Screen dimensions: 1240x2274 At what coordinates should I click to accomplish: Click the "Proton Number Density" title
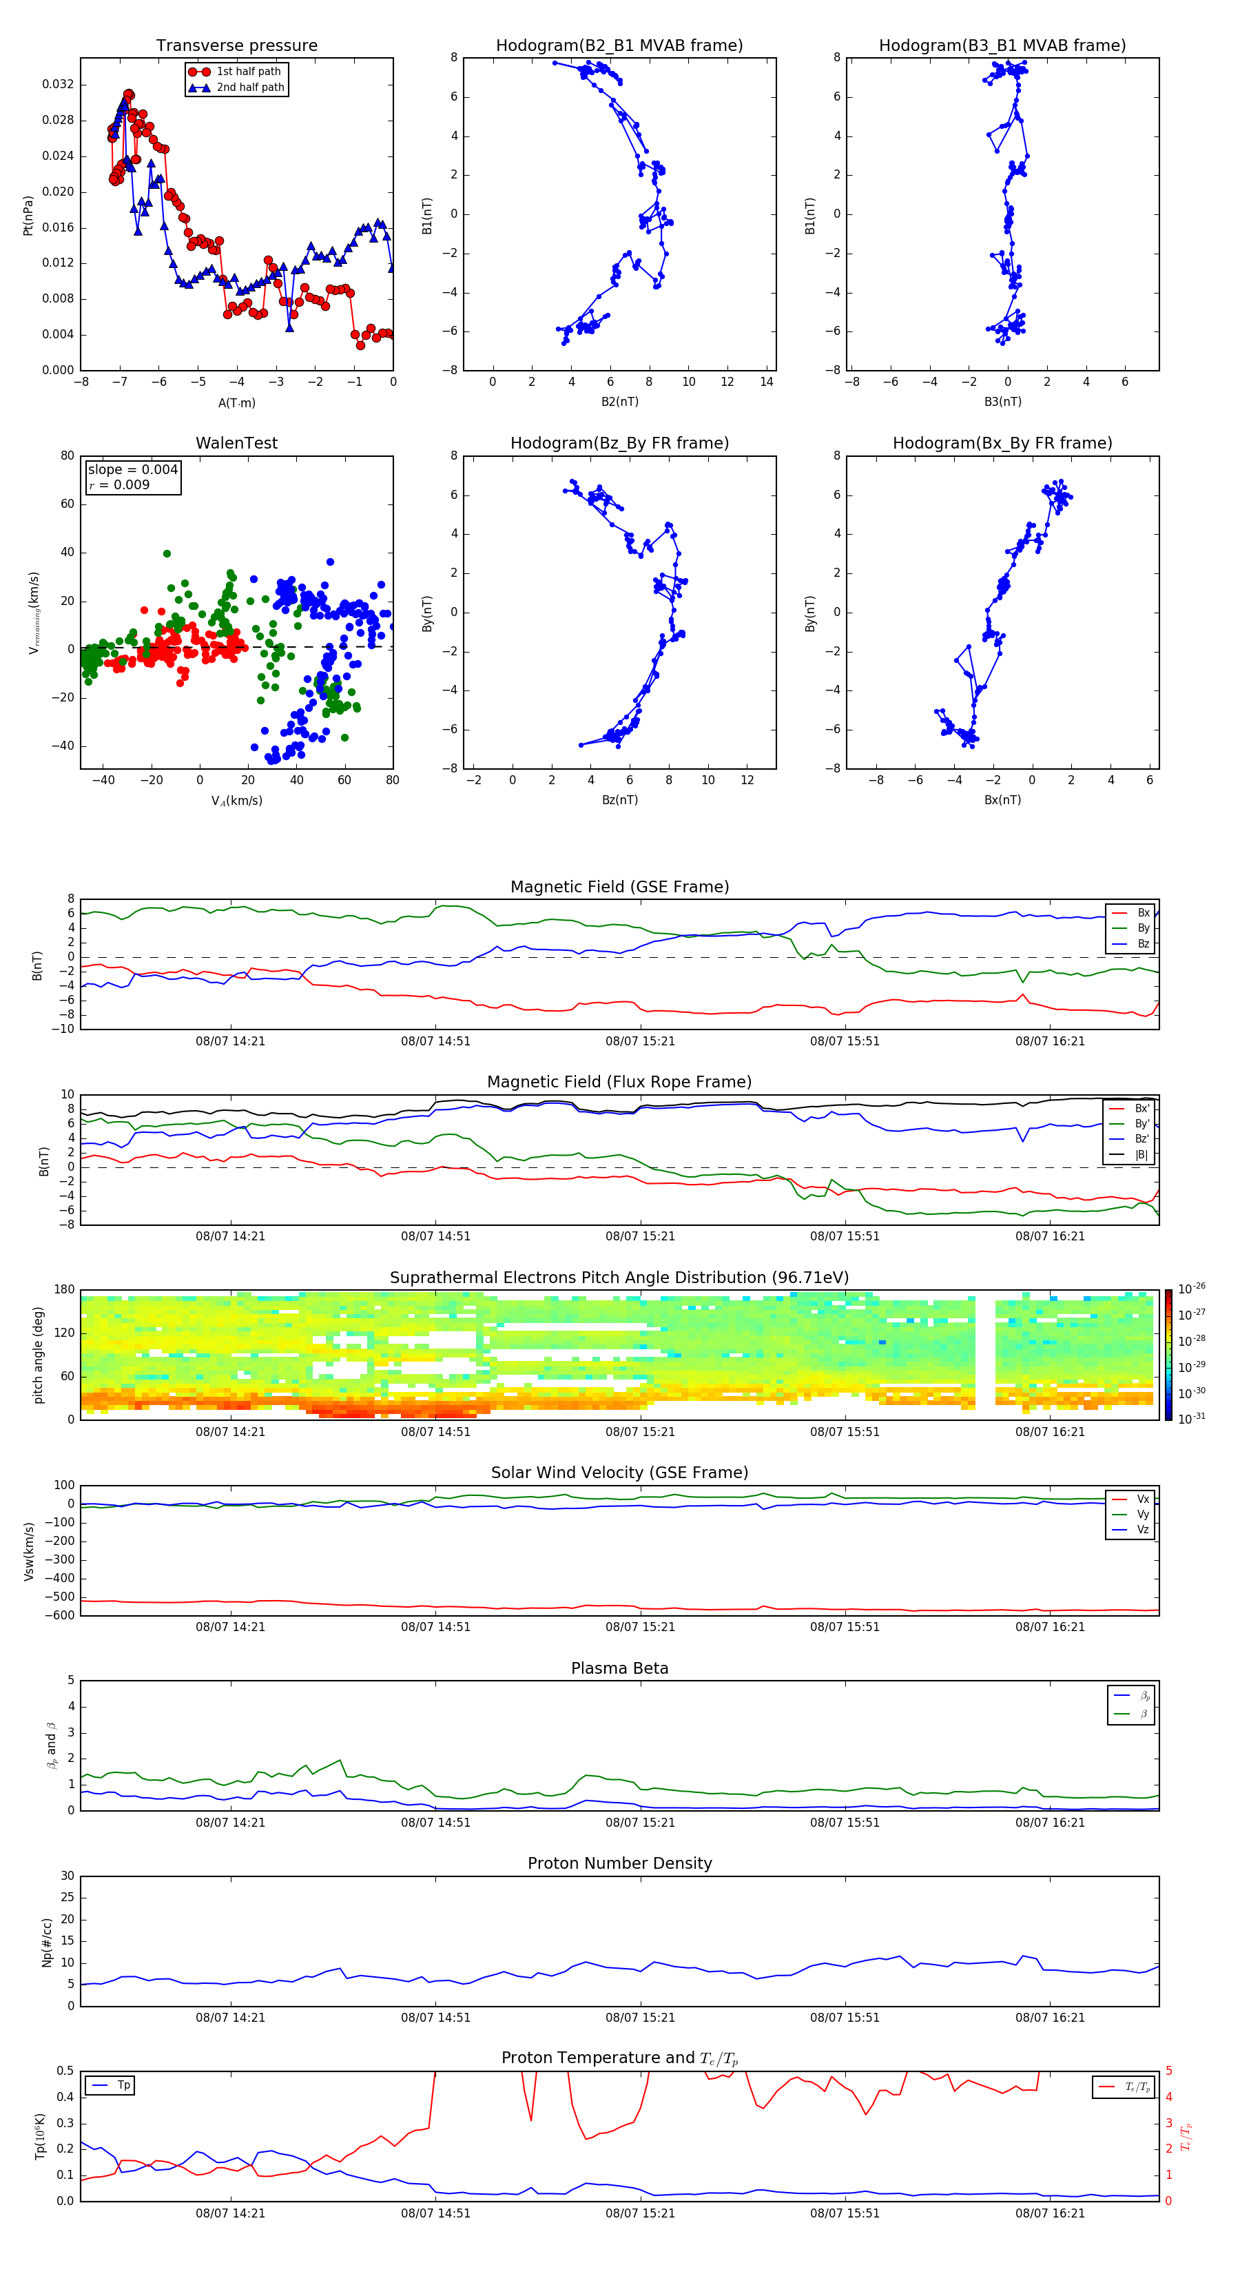point(619,1863)
